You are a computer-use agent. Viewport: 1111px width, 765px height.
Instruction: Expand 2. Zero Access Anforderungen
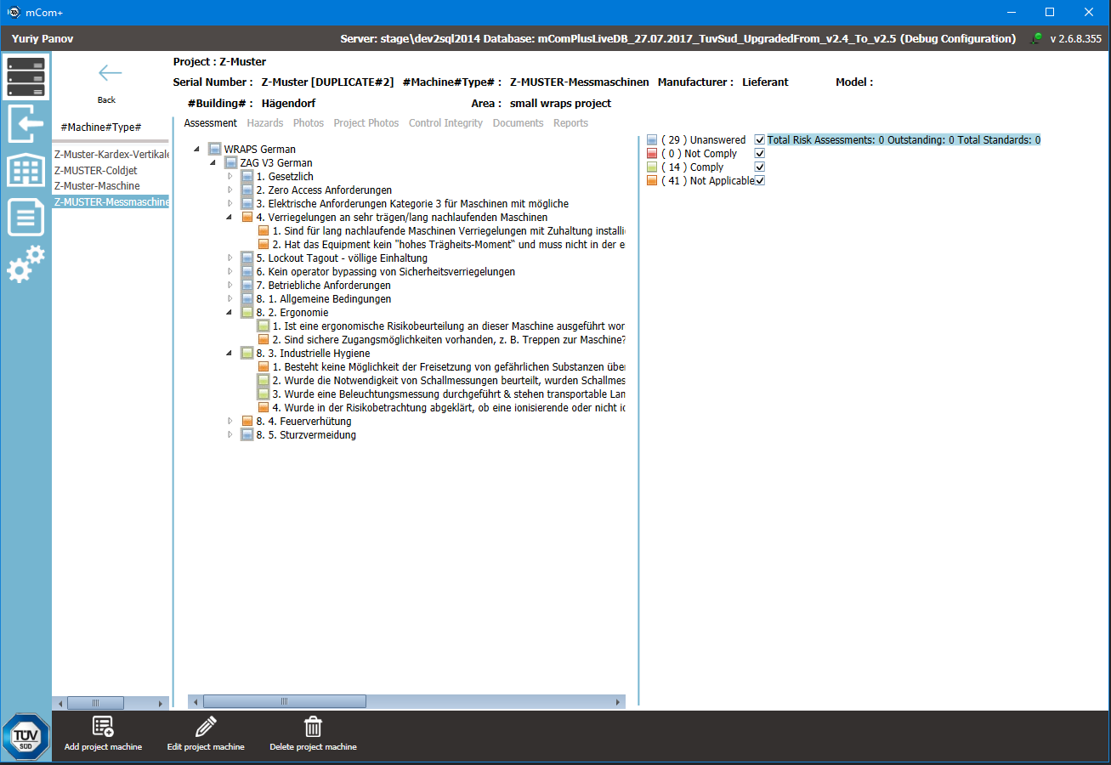[x=230, y=190]
